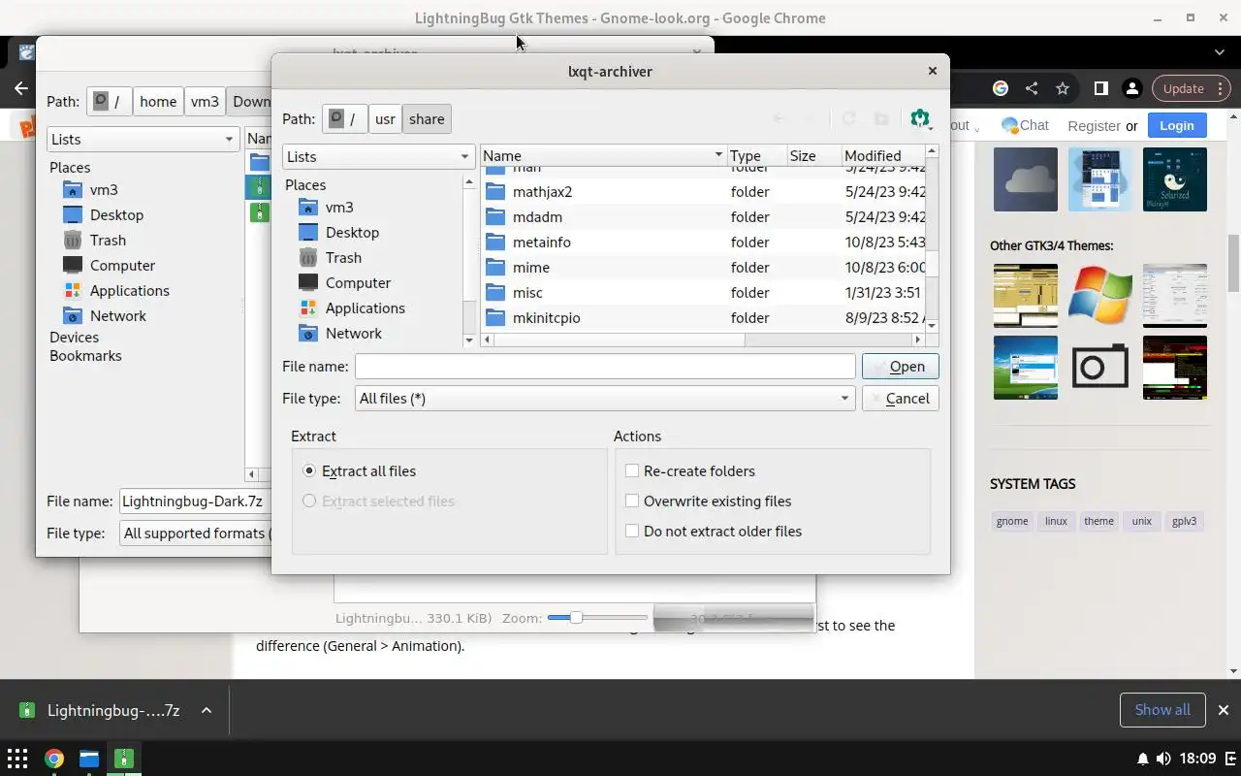
Task: Bookmark this page with the star icon
Action: pyautogui.click(x=1063, y=88)
